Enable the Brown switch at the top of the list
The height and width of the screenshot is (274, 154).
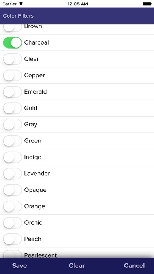coord(12,28)
